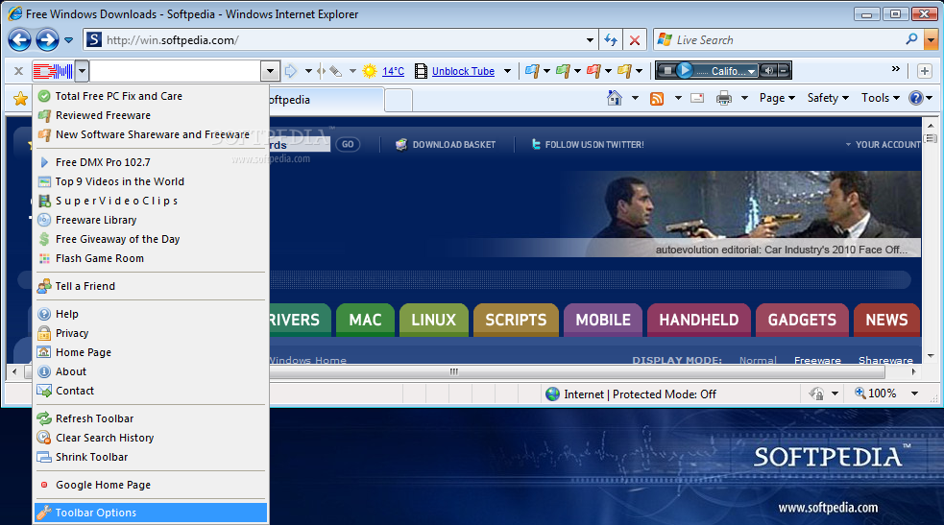Go forward with the browser Forward arrow

[47, 40]
